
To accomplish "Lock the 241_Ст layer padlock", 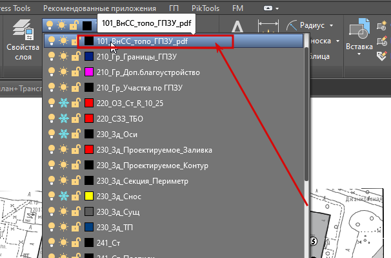I will [75, 242].
